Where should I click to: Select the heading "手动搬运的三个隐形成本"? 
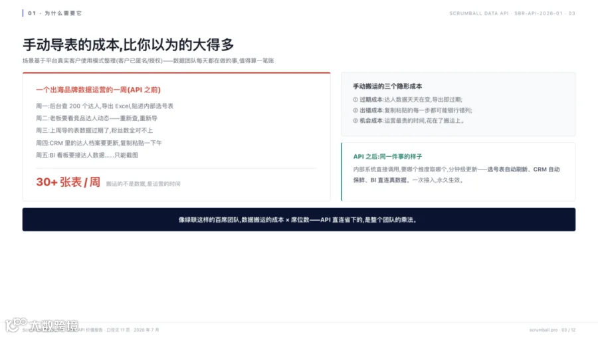[x=387, y=86]
